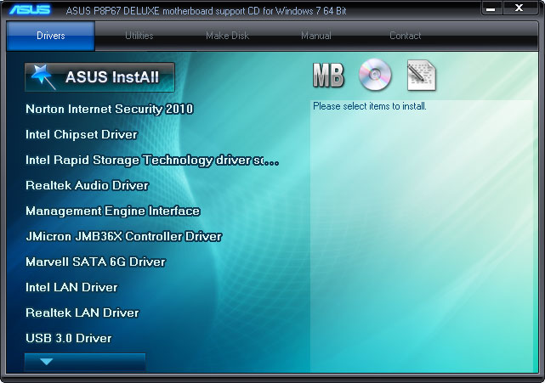Close the ASUS support CD window
The height and width of the screenshot is (383, 545).
519,8
